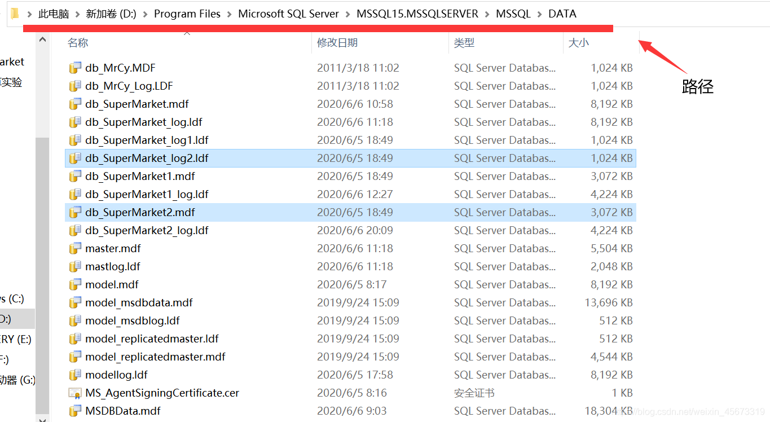The image size is (770, 422).
Task: Click the mastlog.ldf file icon
Action: pos(74,266)
